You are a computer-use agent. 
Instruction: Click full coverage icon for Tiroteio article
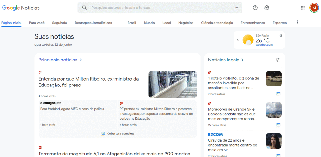pyautogui.click(x=278, y=94)
